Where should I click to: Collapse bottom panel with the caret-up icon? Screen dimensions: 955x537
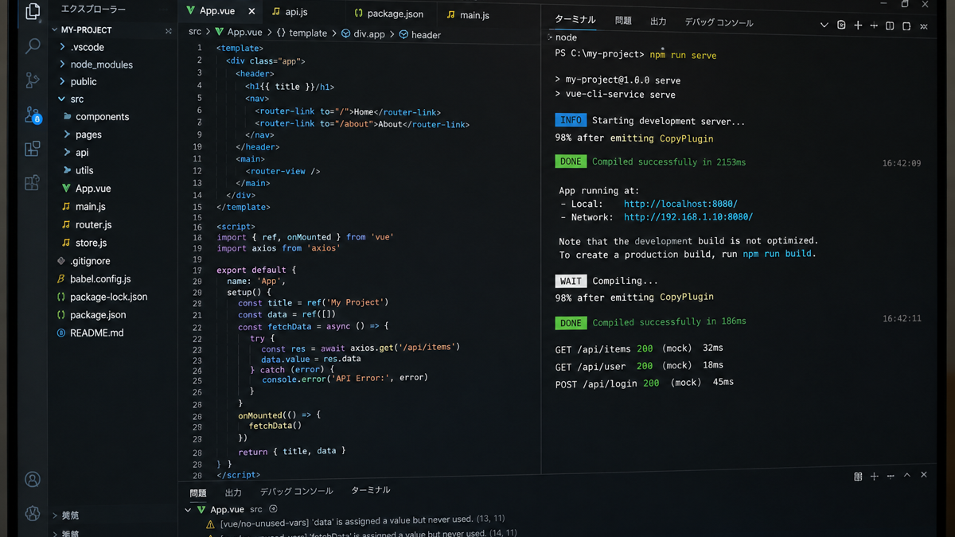(906, 475)
